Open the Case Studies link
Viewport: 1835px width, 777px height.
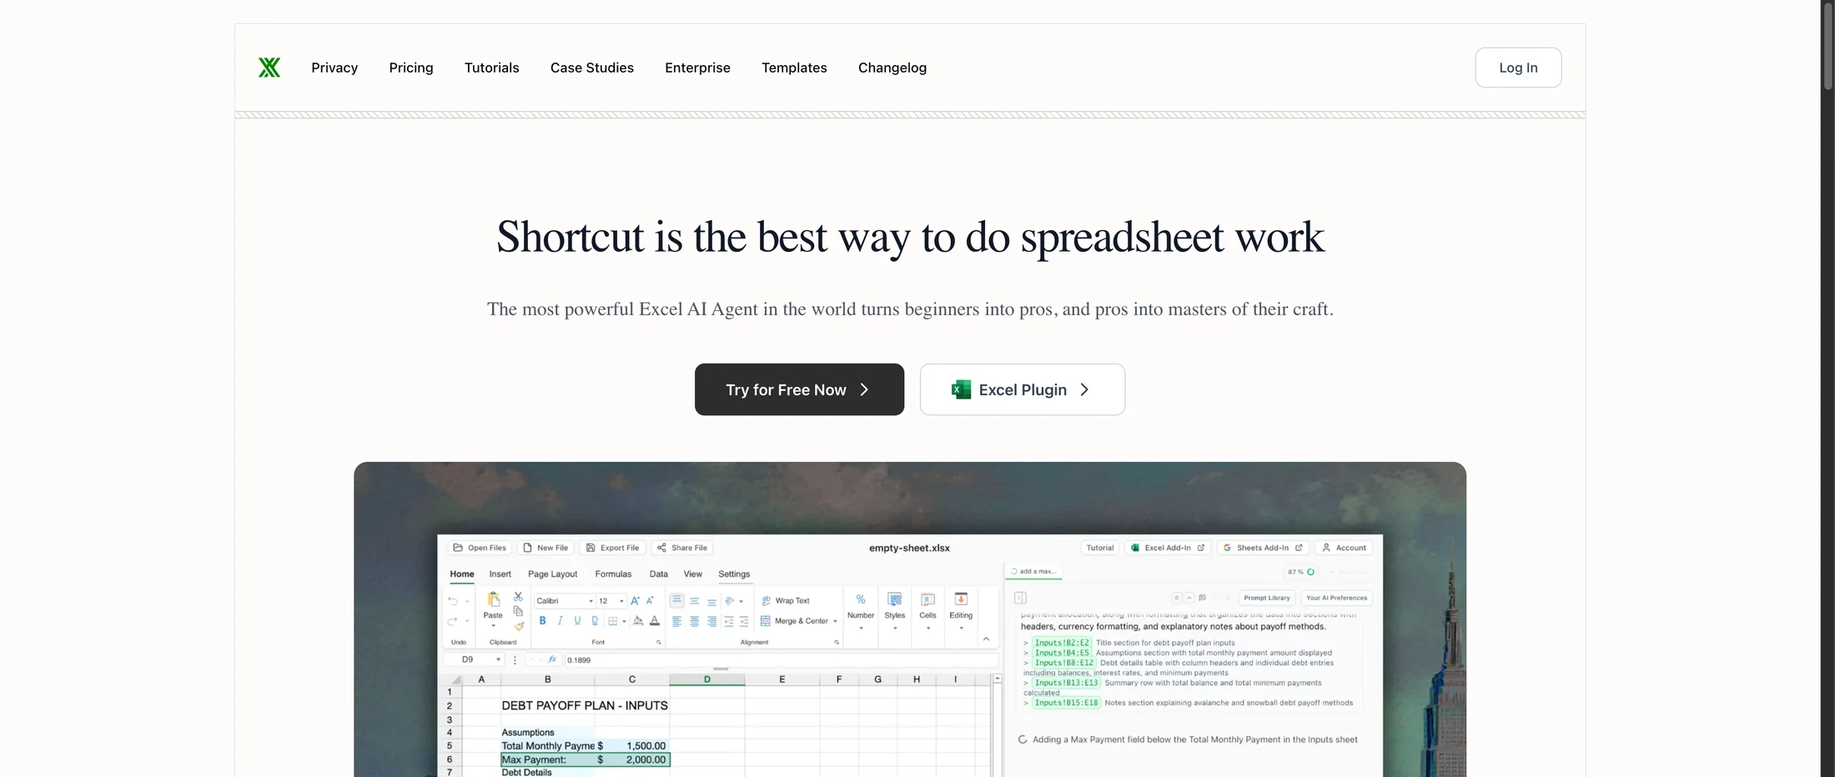(x=592, y=68)
